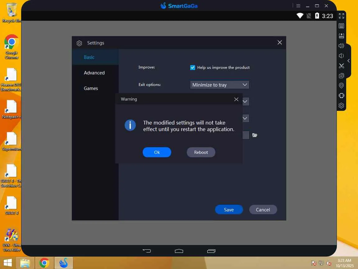This screenshot has width=358, height=269.
Task: Click the Action Center flag tray icon
Action: point(314,263)
